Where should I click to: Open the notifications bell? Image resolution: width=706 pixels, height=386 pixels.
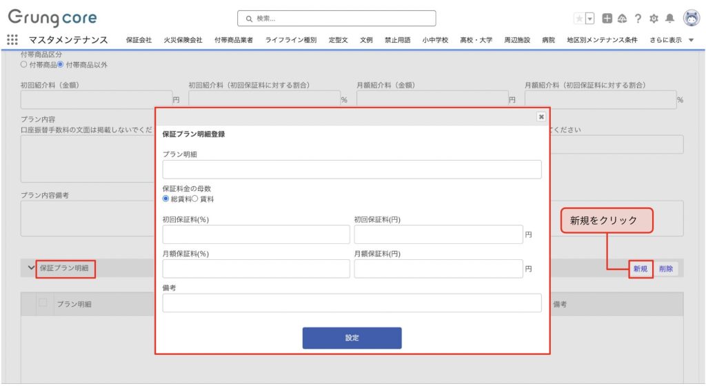(x=669, y=19)
